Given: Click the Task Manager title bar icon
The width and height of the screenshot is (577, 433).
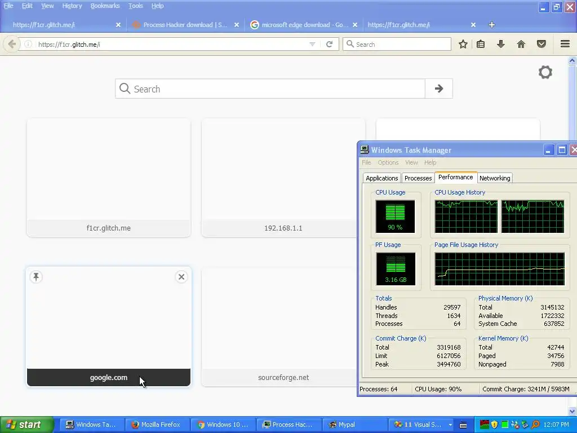Looking at the screenshot, I should click(365, 149).
